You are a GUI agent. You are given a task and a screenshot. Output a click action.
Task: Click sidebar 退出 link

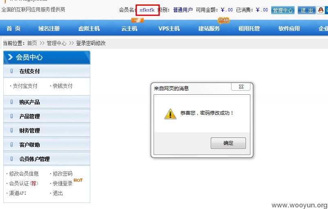coord(58,193)
